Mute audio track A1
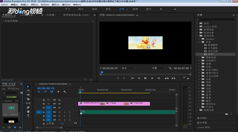The height and width of the screenshot is (132, 238). point(59,112)
